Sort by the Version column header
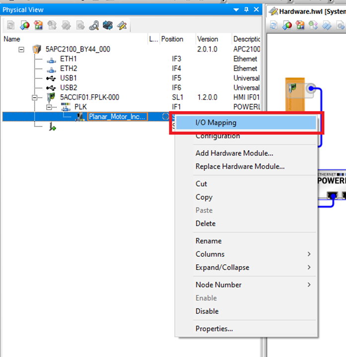 208,39
